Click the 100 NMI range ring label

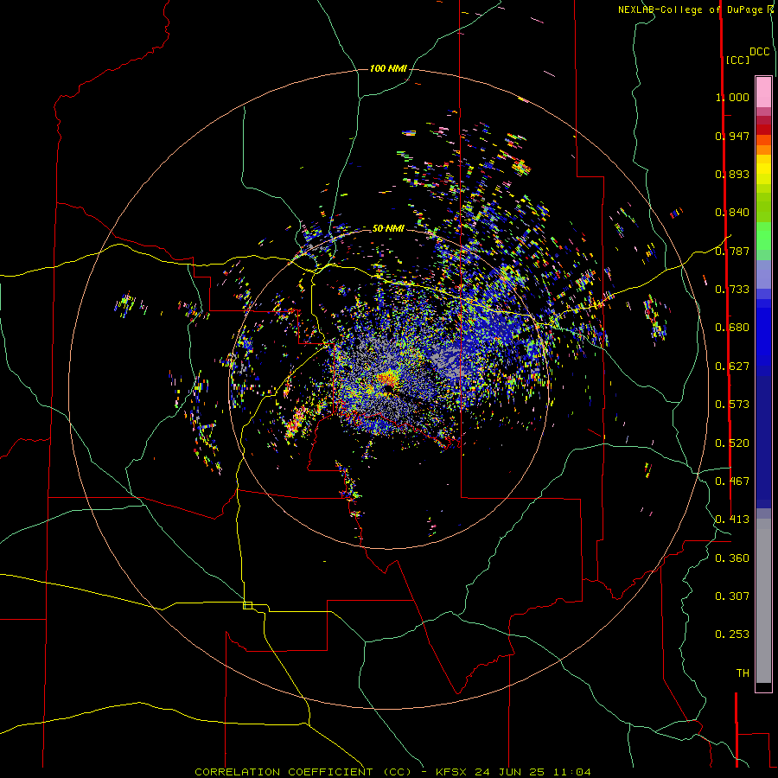click(388, 68)
